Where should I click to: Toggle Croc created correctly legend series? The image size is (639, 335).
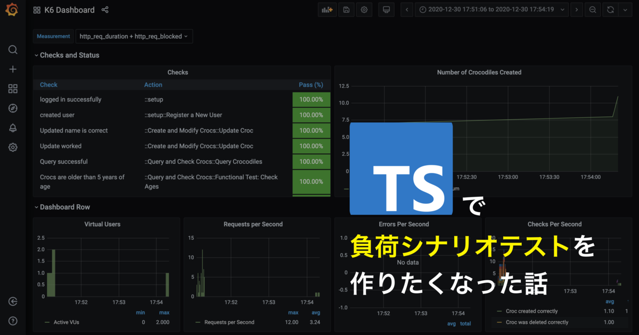(532, 311)
